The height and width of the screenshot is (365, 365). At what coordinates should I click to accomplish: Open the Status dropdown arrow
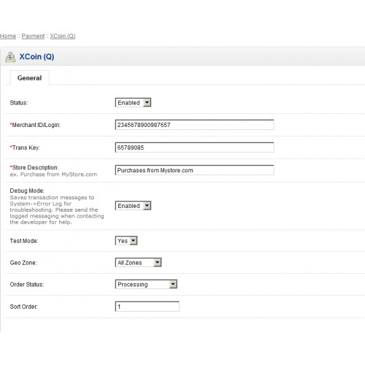(x=147, y=102)
